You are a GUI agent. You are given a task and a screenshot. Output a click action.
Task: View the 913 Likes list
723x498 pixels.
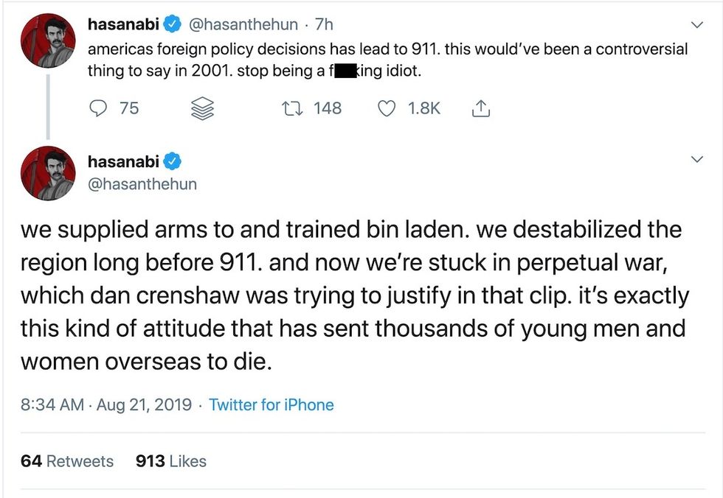point(171,461)
